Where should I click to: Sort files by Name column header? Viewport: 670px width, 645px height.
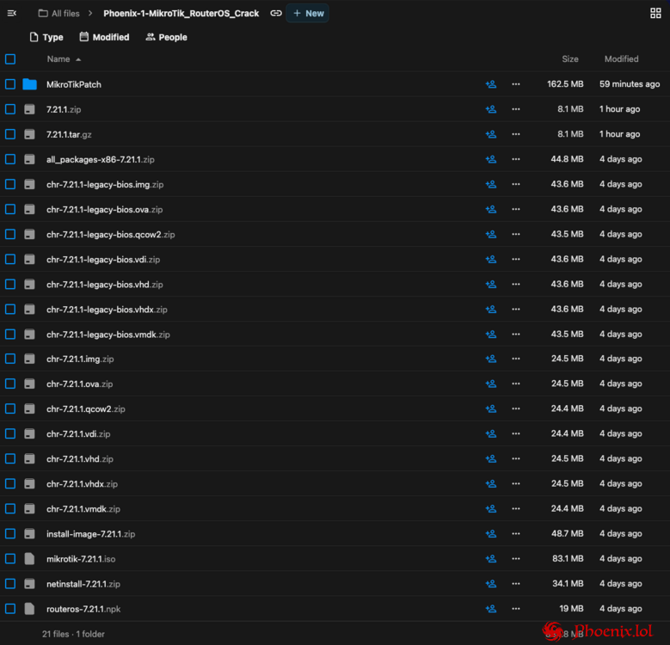pos(58,59)
